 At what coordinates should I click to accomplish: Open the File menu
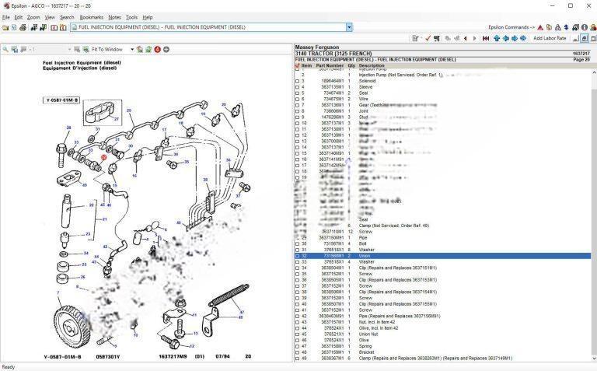(x=6, y=18)
